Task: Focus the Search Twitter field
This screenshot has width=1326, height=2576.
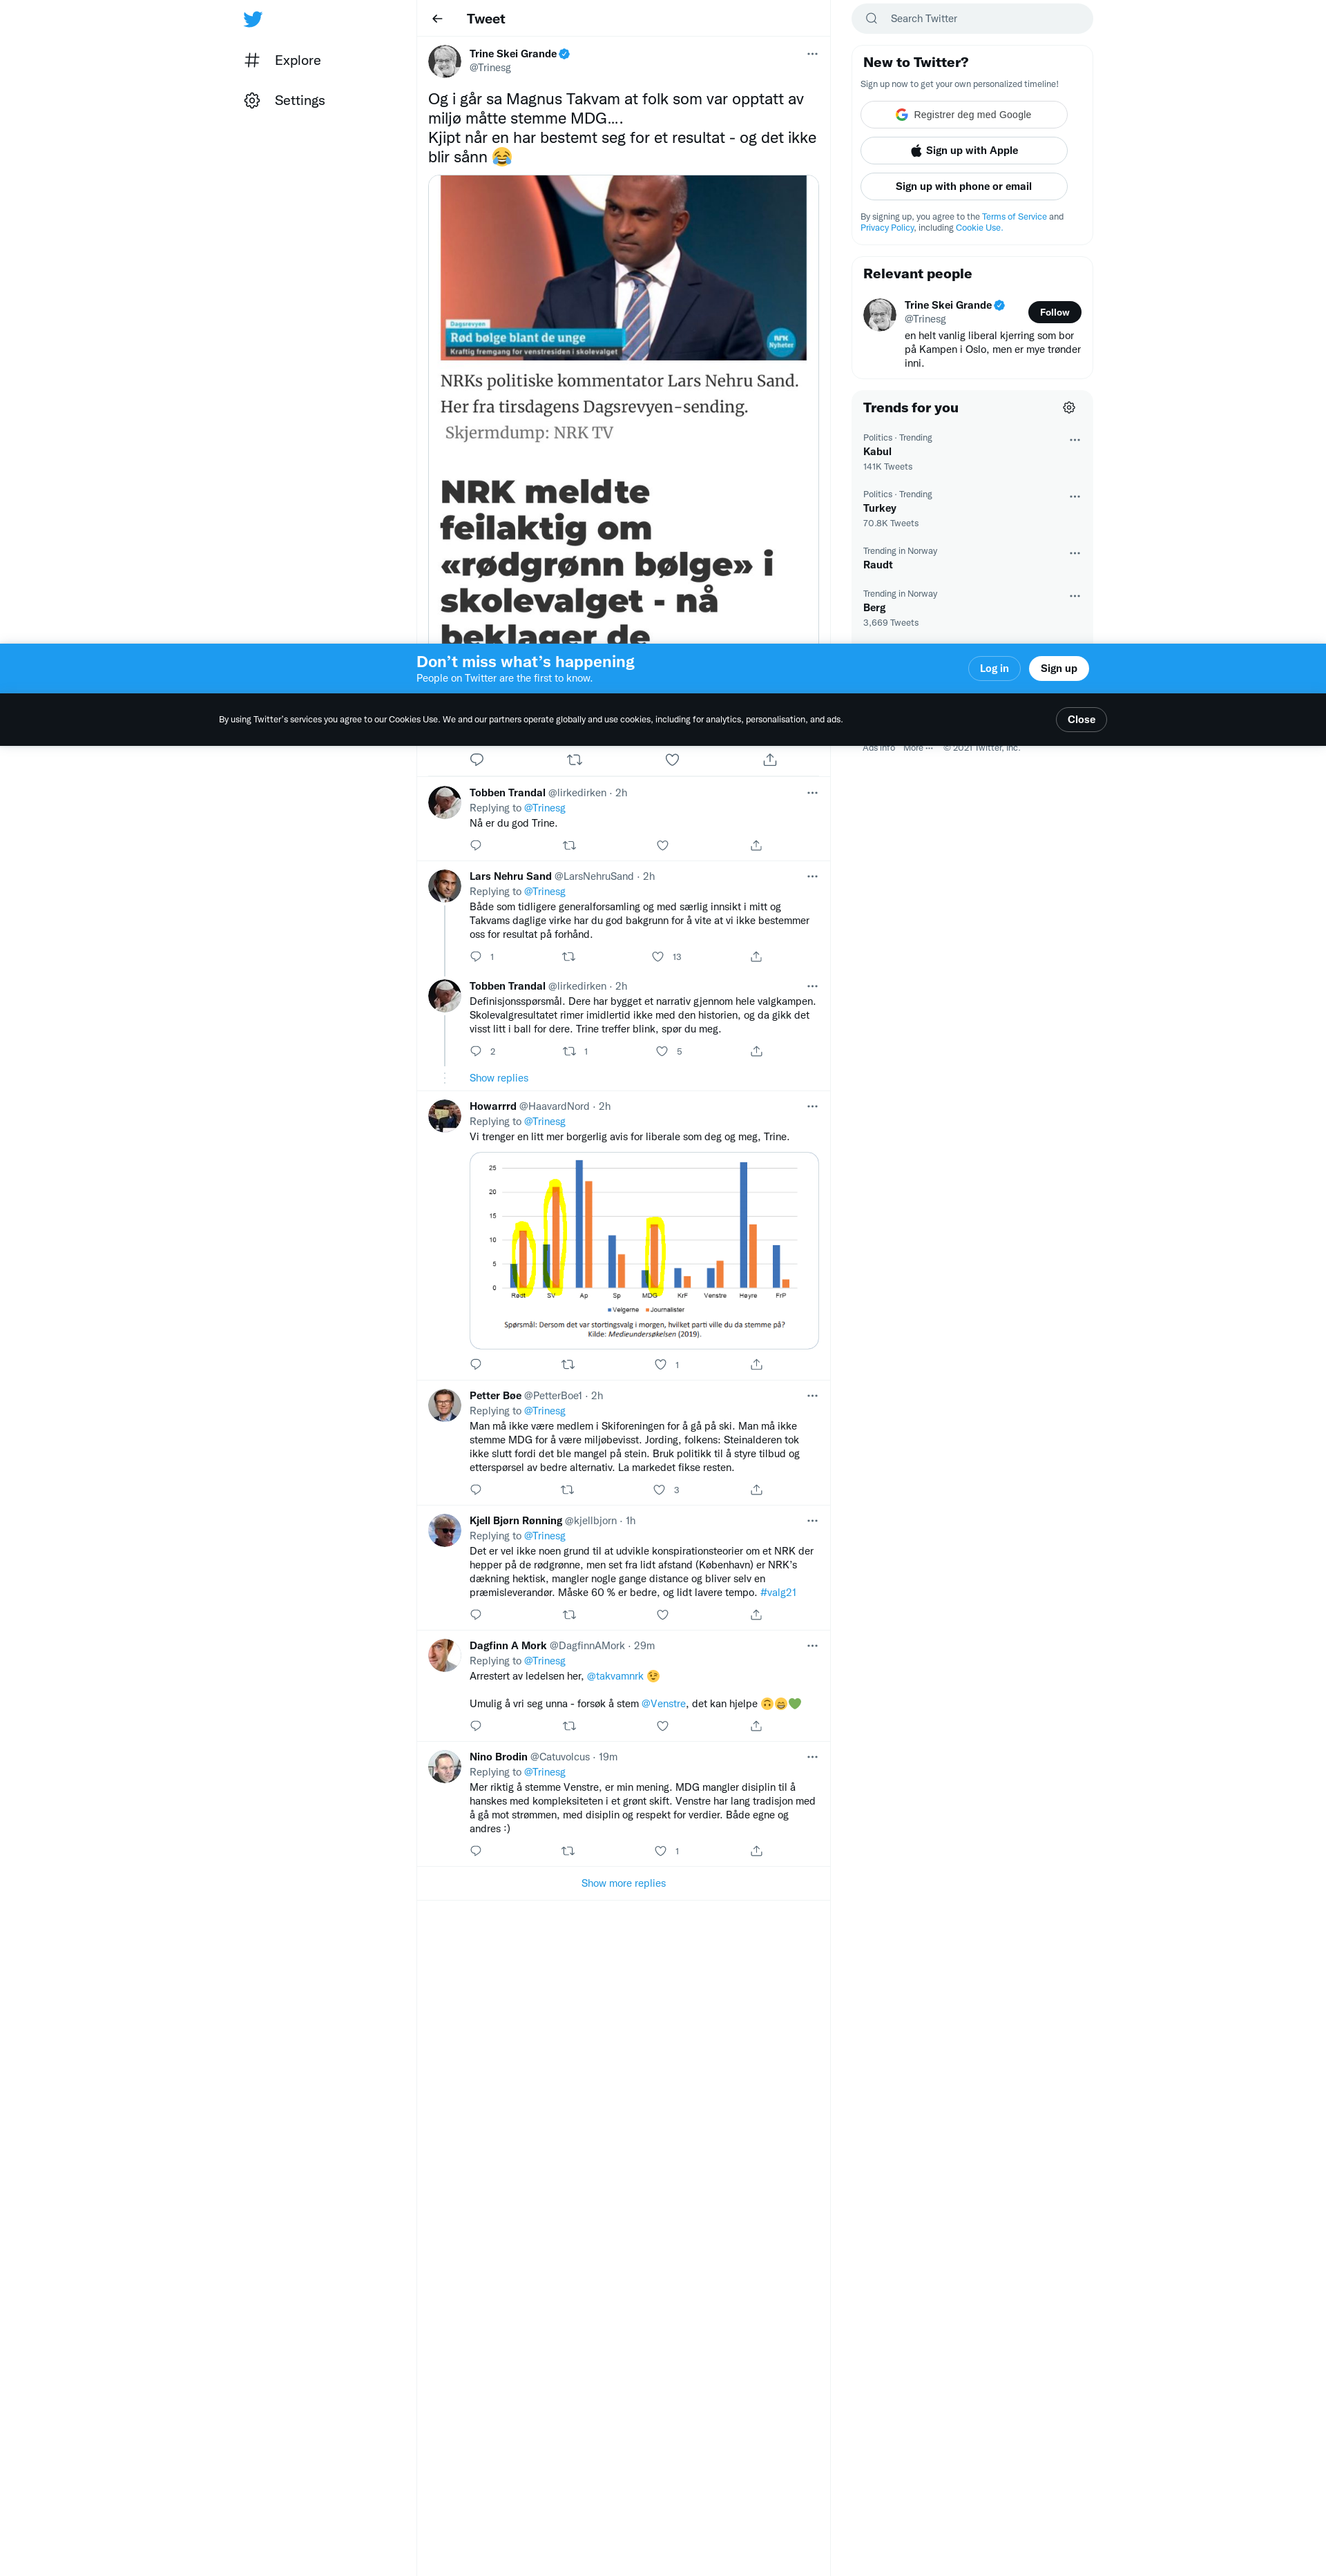Action: (972, 18)
